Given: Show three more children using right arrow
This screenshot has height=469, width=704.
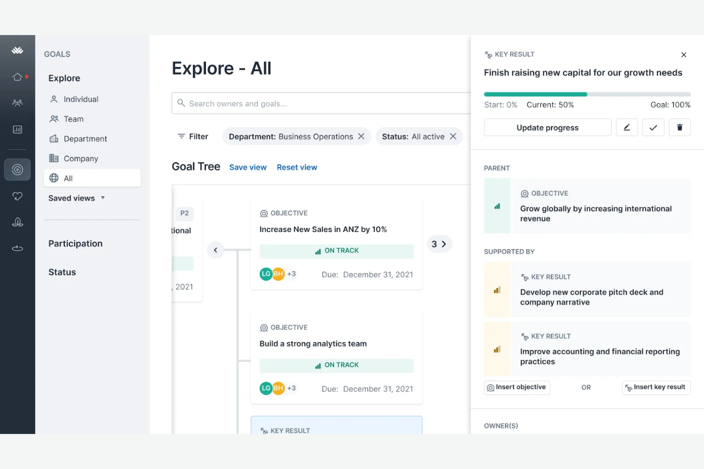Looking at the screenshot, I should click(x=444, y=244).
